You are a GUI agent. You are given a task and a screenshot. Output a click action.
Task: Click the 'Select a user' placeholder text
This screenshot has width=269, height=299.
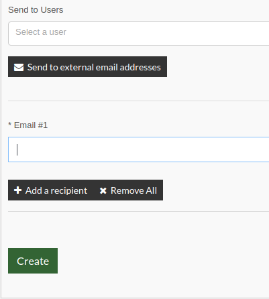pos(41,32)
